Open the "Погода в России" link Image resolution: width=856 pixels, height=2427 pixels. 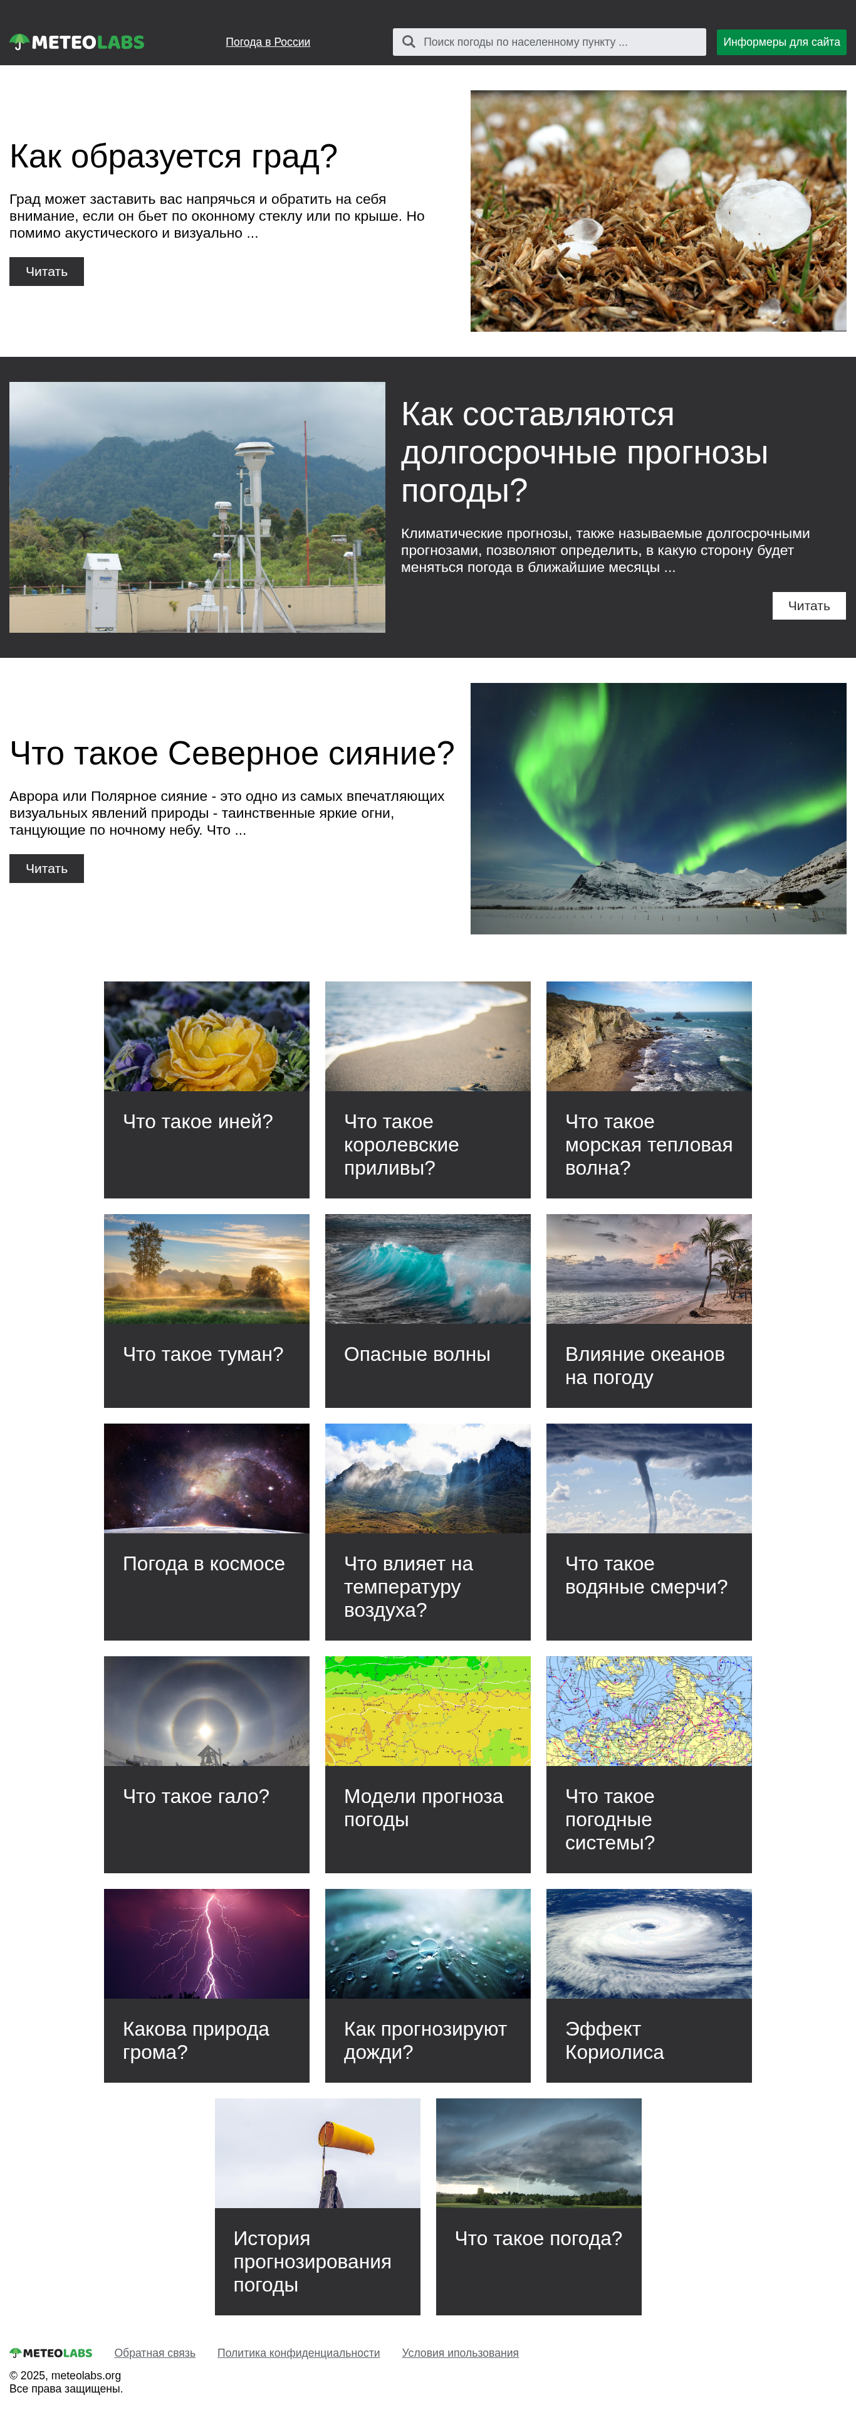click(268, 41)
